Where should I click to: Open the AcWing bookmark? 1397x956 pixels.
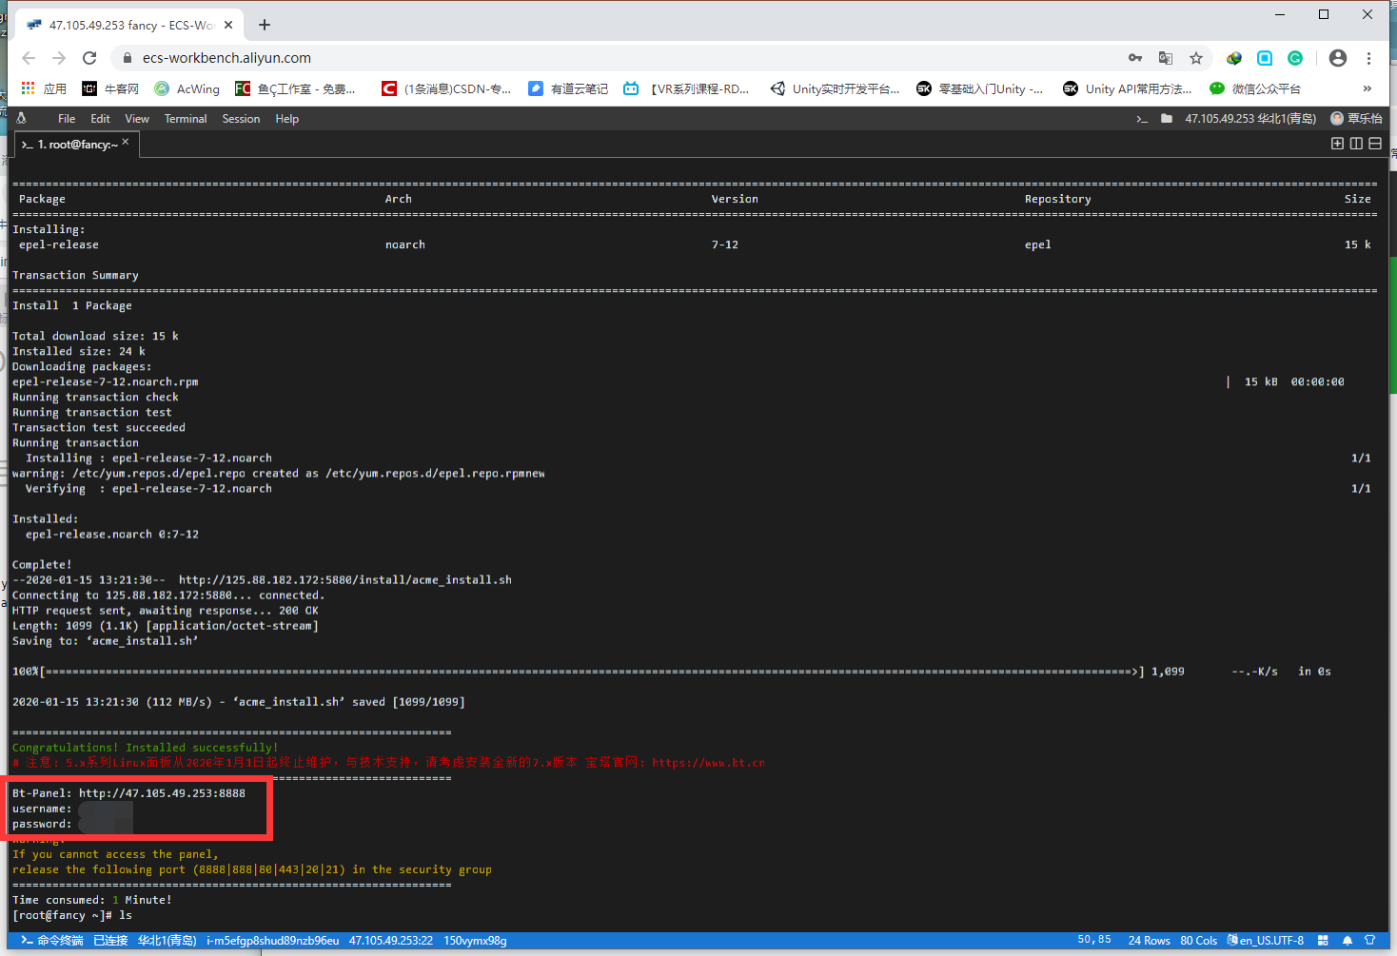click(187, 88)
